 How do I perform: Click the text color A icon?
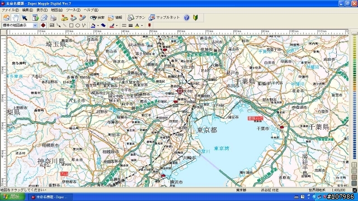(137, 26)
